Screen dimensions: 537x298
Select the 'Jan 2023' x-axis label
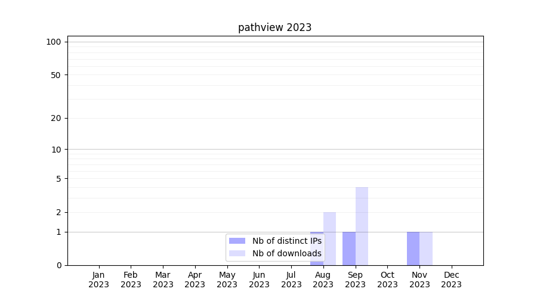click(98, 280)
